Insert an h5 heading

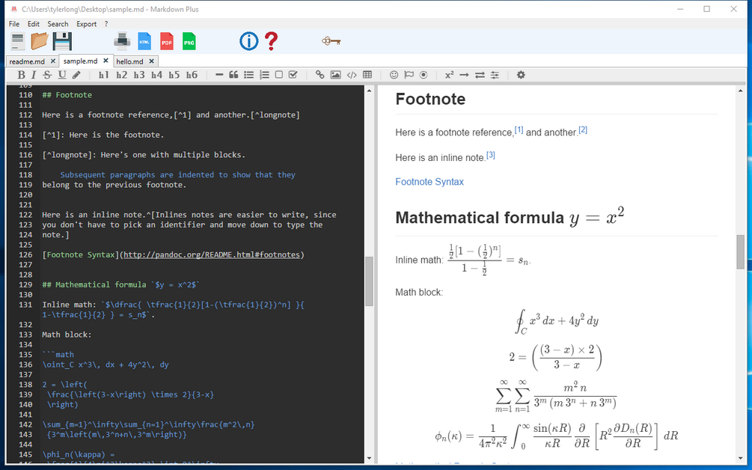tap(174, 75)
